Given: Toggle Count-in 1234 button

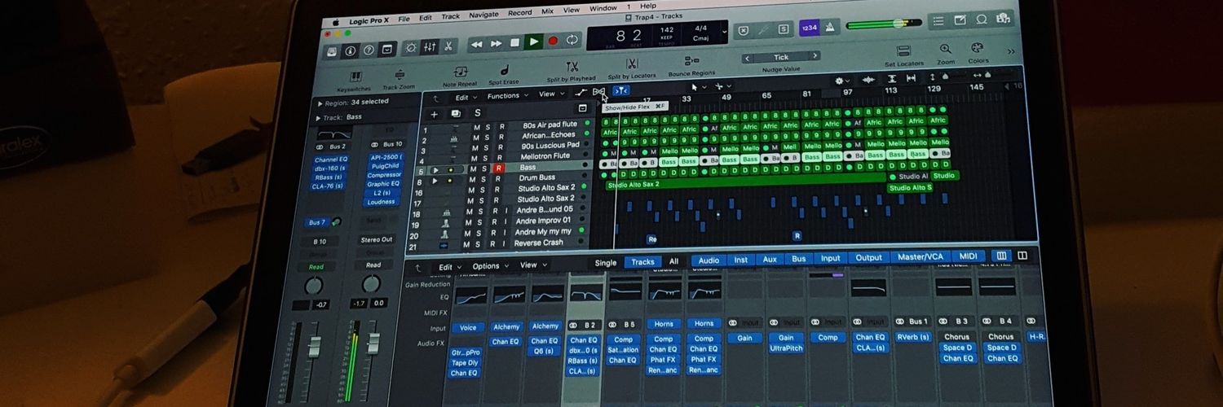Looking at the screenshot, I should coord(808,27).
